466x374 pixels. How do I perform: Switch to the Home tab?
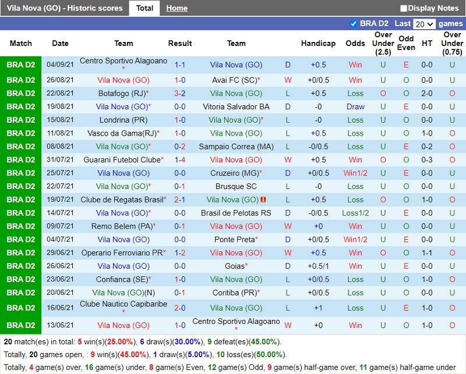coord(176,8)
